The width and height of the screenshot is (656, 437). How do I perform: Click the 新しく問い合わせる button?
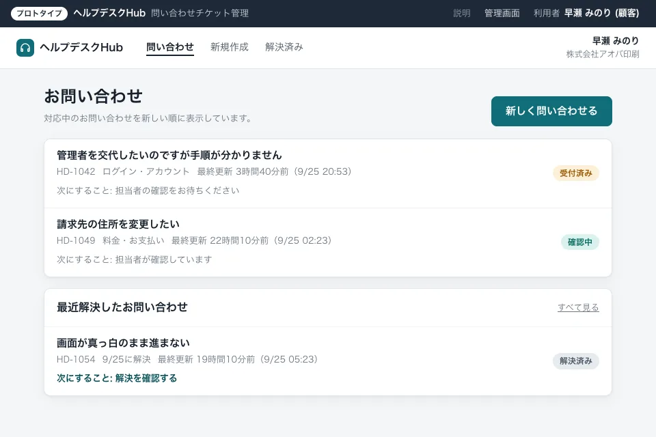pyautogui.click(x=551, y=111)
